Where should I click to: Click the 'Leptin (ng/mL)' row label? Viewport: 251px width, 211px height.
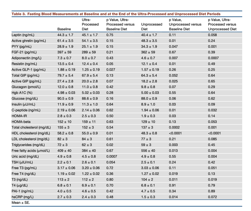[23, 35]
